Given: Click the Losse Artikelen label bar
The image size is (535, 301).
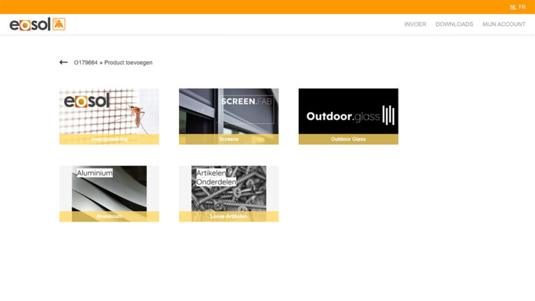Looking at the screenshot, I should pyautogui.click(x=228, y=217).
